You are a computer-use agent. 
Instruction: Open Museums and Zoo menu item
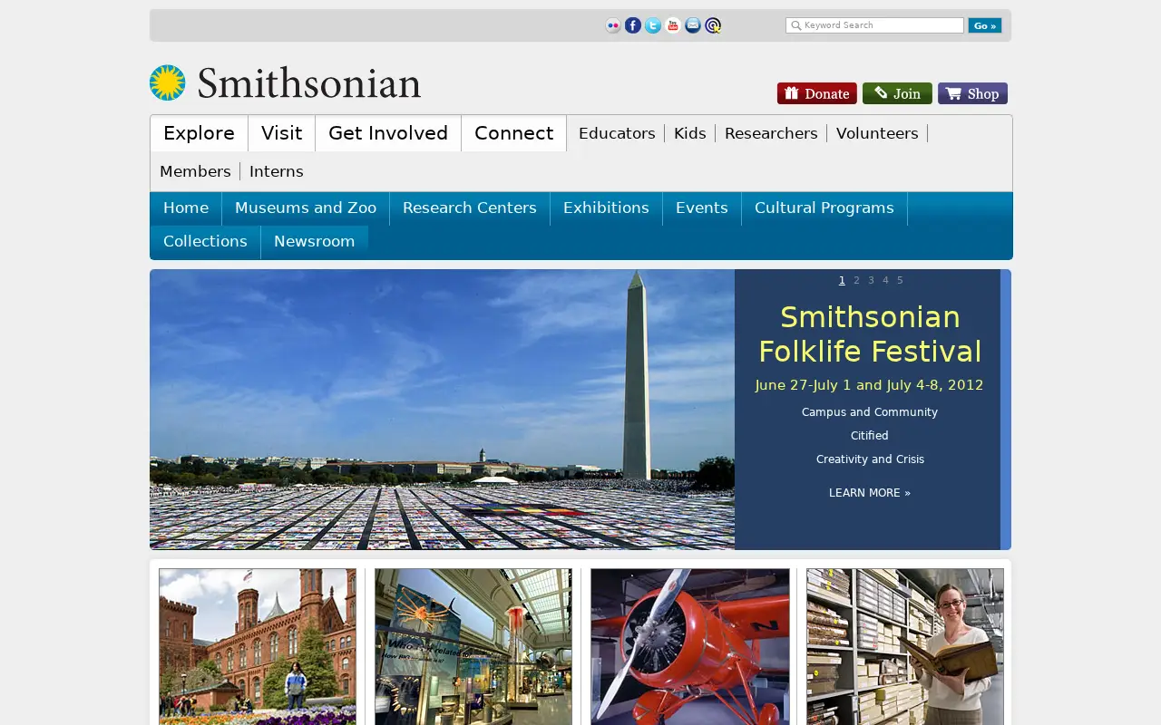click(x=306, y=208)
